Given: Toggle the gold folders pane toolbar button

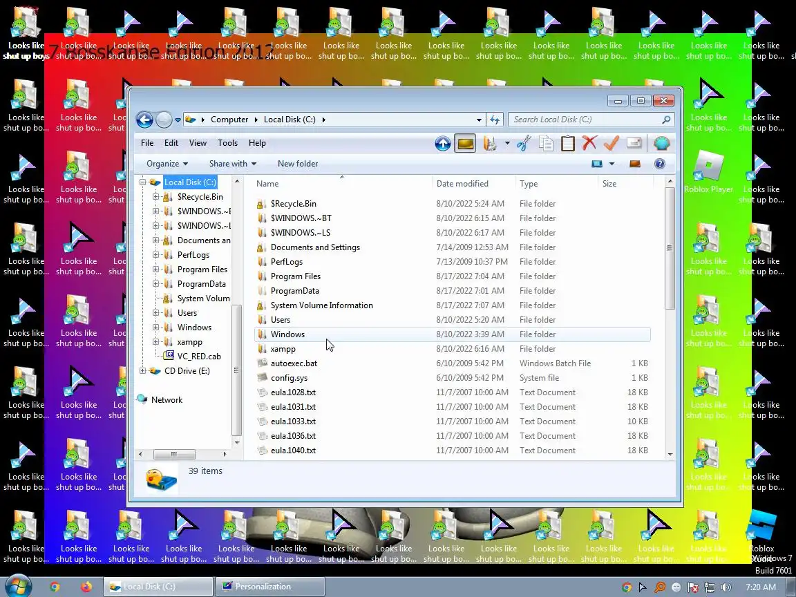Looking at the screenshot, I should [466, 144].
